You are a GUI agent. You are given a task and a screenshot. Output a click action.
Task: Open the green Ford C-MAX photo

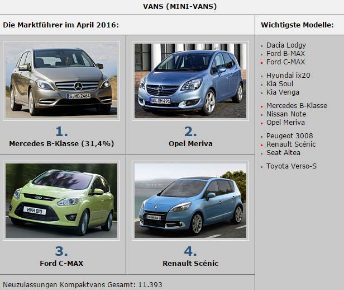tap(61, 200)
